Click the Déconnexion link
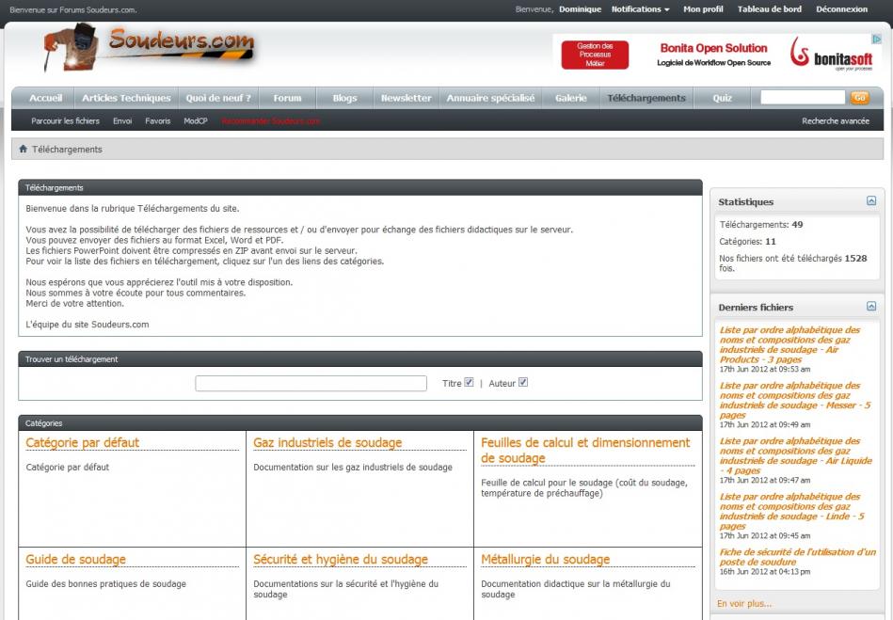 (841, 9)
